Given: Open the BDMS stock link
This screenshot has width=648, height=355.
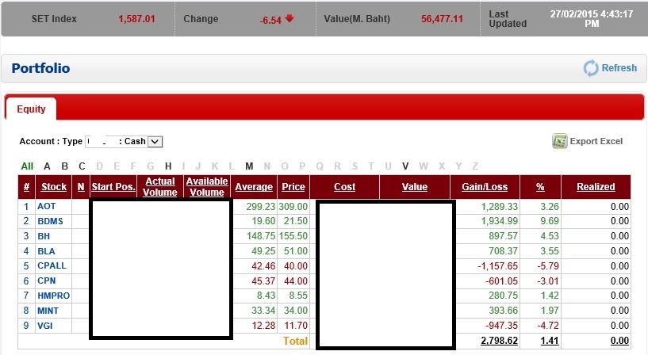Looking at the screenshot, I should click(x=50, y=221).
